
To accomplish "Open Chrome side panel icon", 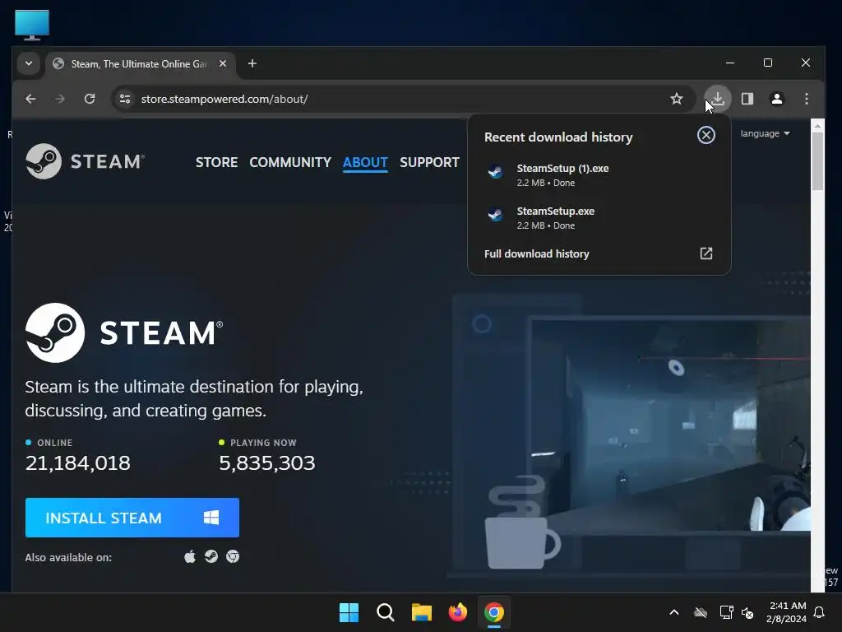I will (747, 99).
